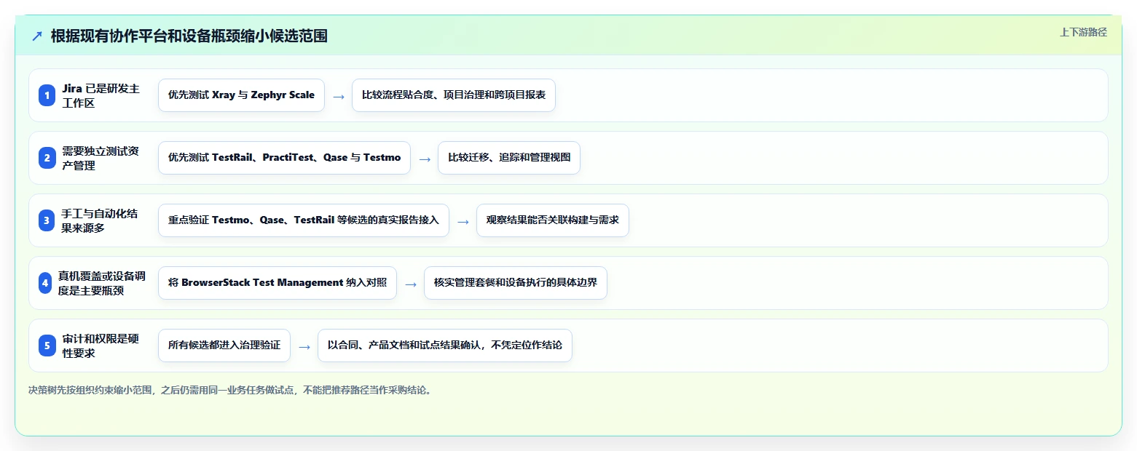Screen dimensions: 1137x451
Task: Open the 优先测试 Xray 与 Zephyr Scale chip
Action: click(241, 95)
